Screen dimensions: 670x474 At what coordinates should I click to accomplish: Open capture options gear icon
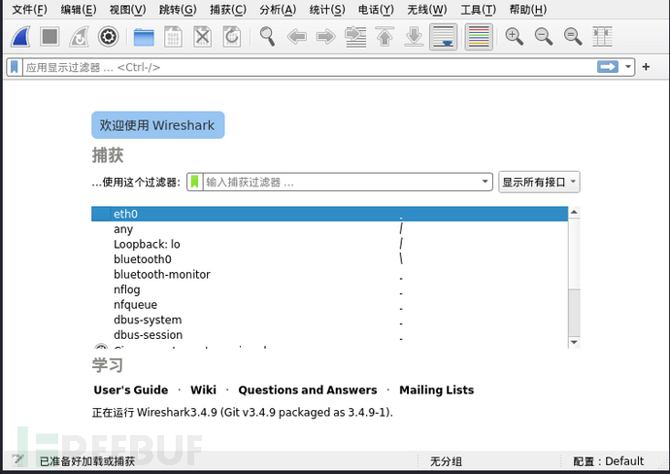[x=108, y=36]
